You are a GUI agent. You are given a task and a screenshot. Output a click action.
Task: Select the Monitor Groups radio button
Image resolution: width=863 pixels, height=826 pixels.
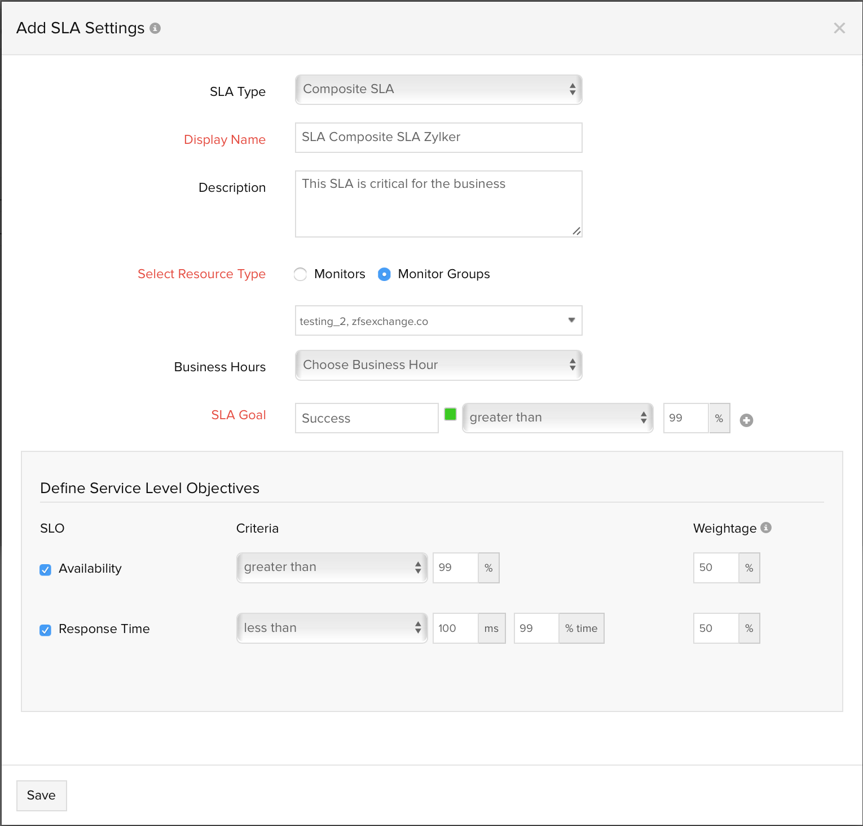(x=384, y=274)
